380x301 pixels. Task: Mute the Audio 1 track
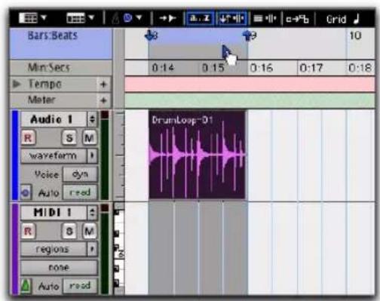pyautogui.click(x=89, y=138)
